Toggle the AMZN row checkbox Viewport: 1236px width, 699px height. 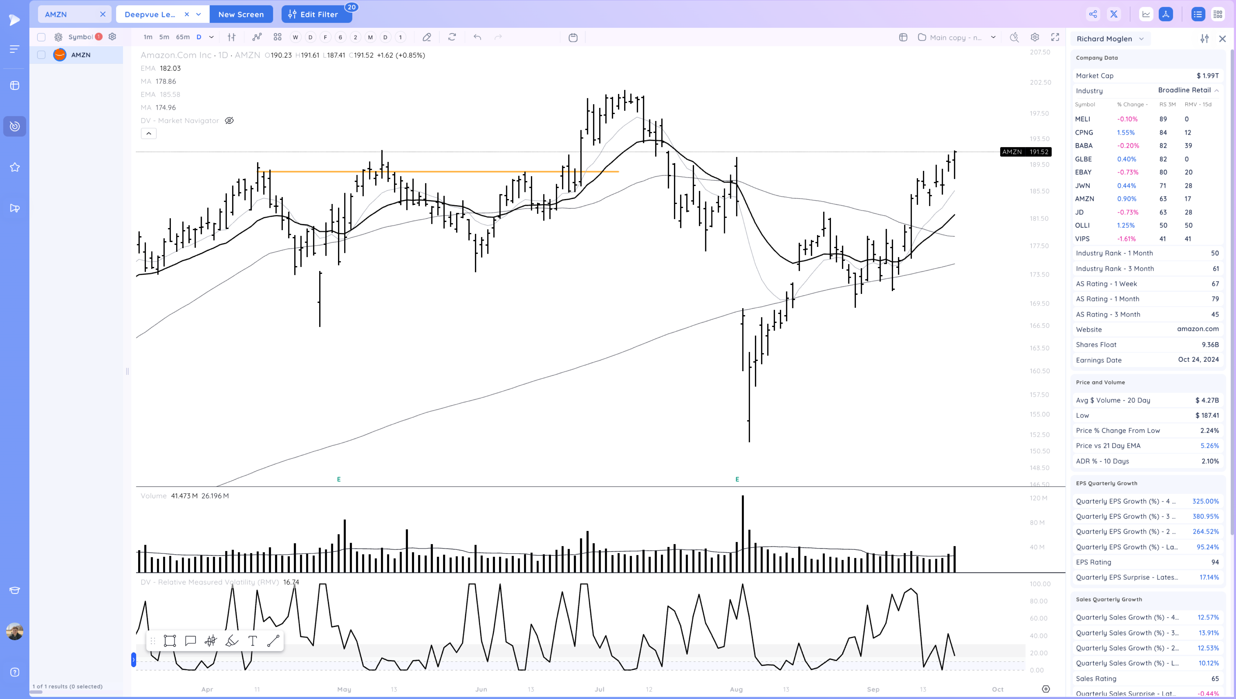point(41,55)
